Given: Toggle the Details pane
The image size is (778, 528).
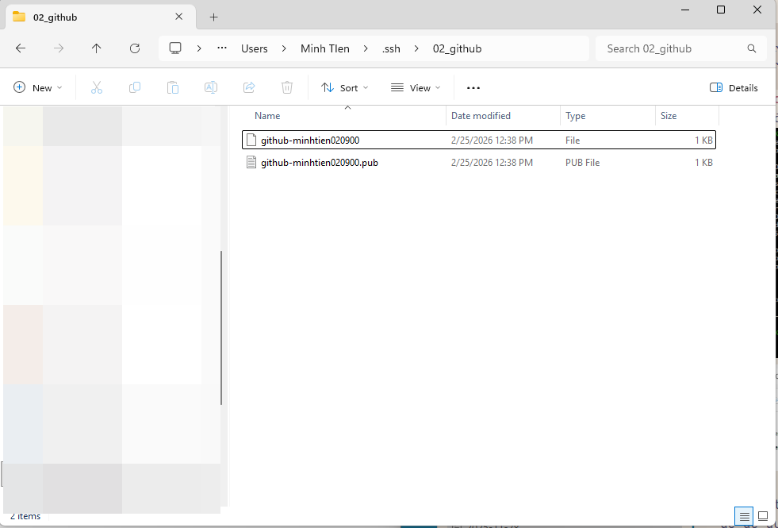Looking at the screenshot, I should click(x=734, y=87).
